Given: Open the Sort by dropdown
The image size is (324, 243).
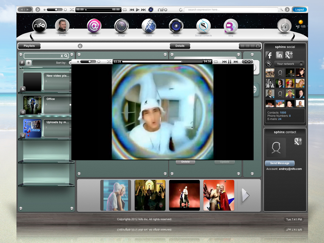Looking at the screenshot, I should point(70,63).
